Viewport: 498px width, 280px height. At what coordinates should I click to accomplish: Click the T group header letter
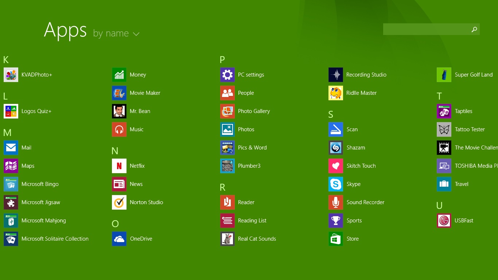tap(439, 96)
